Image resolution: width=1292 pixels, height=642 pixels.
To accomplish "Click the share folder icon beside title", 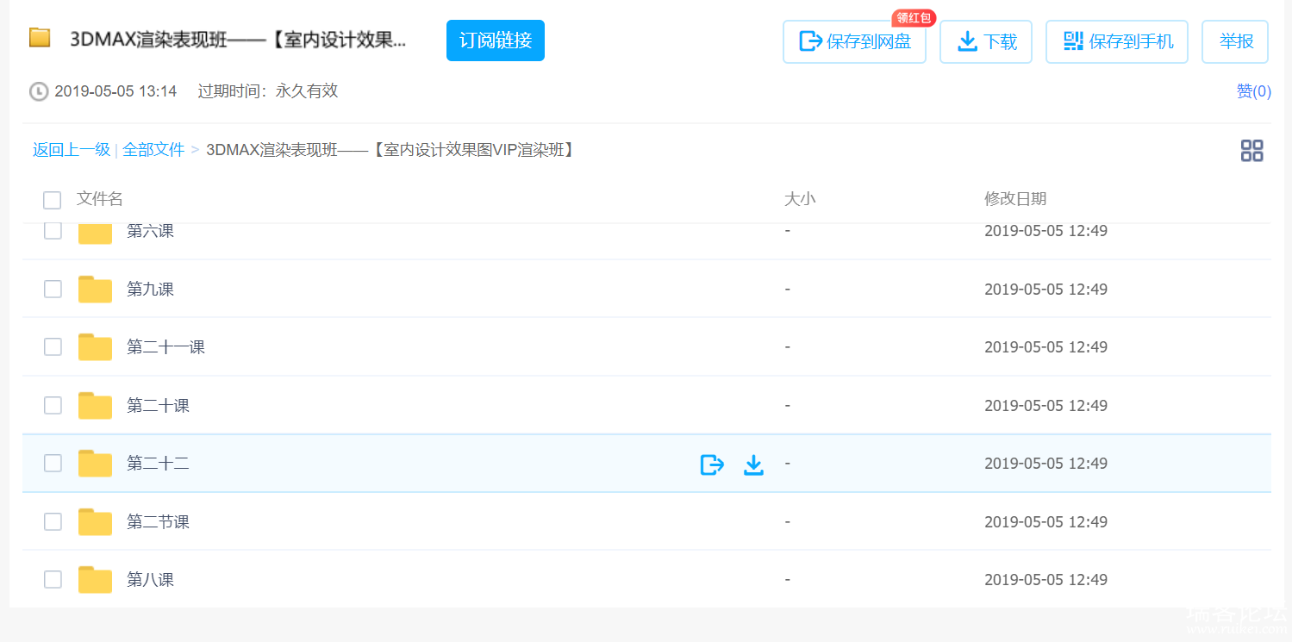I will [40, 38].
